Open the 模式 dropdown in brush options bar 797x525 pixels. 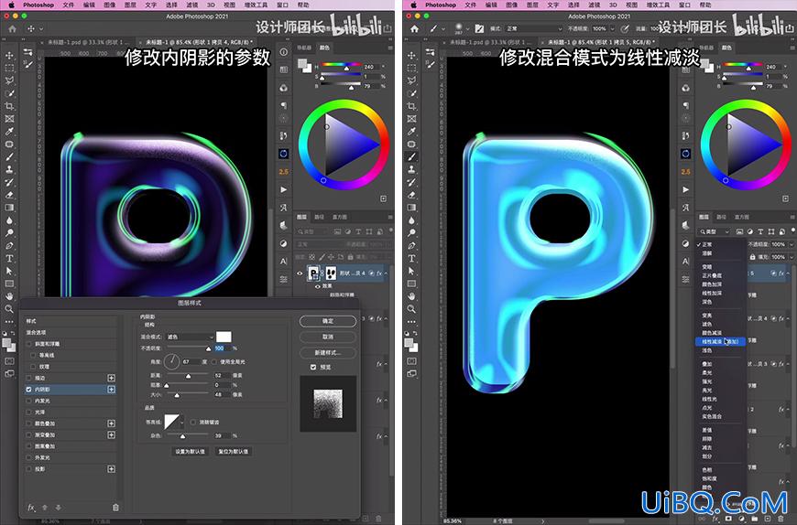tap(533, 29)
